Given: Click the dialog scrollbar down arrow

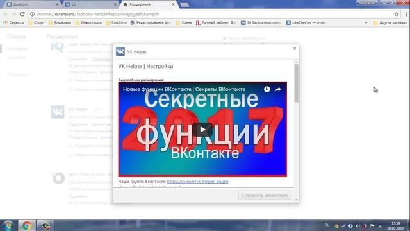Looking at the screenshot, I should pyautogui.click(x=296, y=200).
